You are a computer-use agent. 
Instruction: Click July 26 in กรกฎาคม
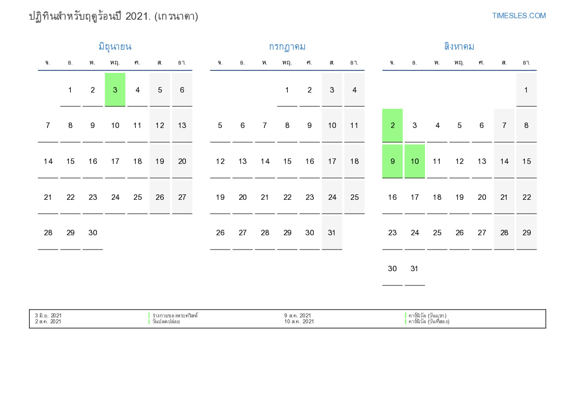click(x=220, y=233)
